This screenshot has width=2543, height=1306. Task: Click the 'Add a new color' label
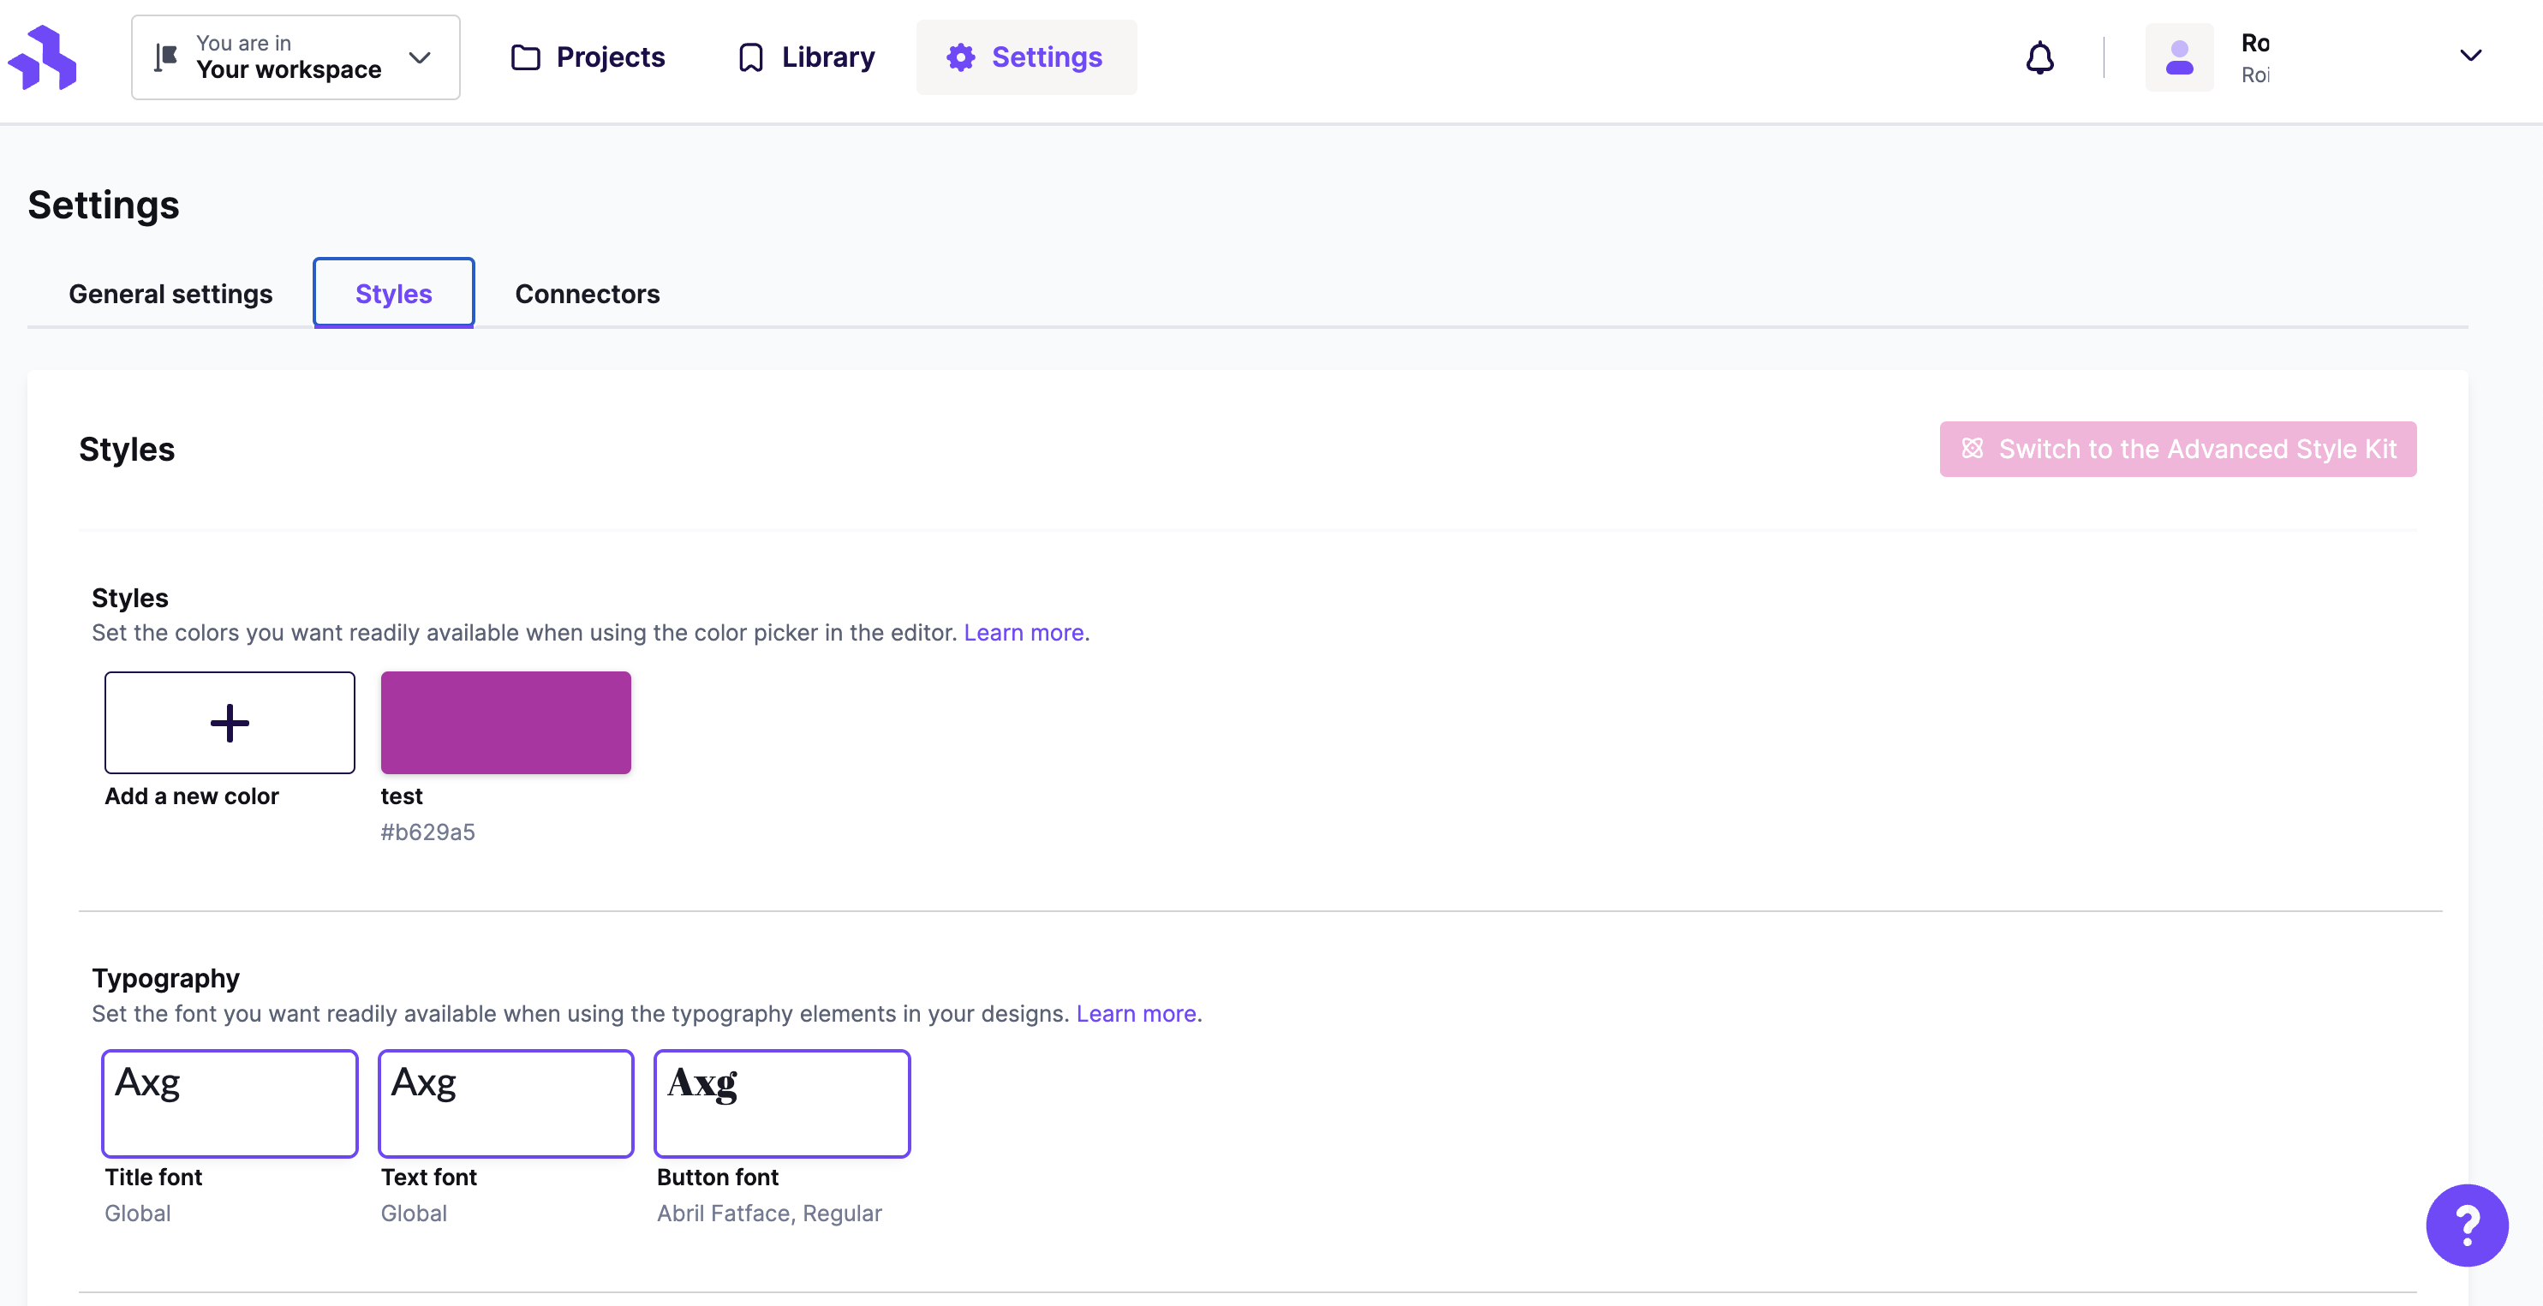pyautogui.click(x=192, y=796)
